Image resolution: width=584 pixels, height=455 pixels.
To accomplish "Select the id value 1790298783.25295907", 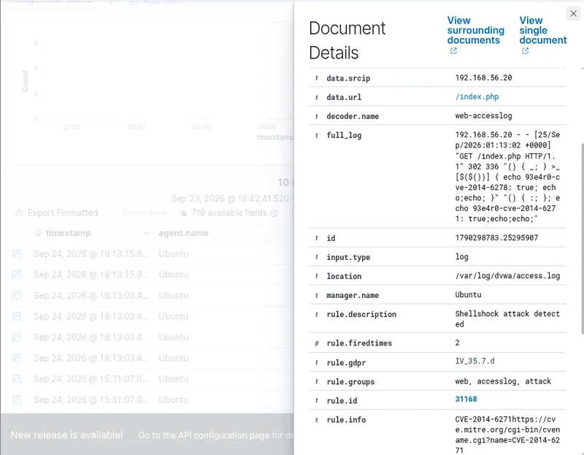I will (x=496, y=237).
